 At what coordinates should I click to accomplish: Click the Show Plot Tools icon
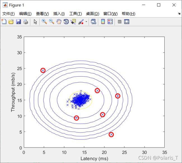[x=127, y=22]
